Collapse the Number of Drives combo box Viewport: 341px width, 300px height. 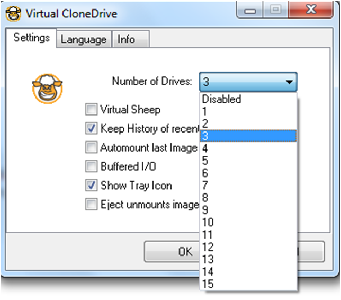[248, 82]
